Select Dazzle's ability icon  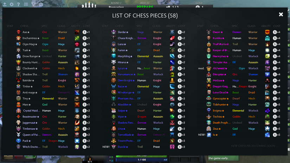click(172, 147)
